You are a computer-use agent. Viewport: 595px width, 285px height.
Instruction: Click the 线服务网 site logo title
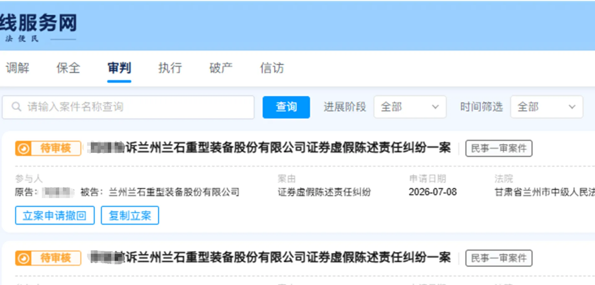[38, 23]
